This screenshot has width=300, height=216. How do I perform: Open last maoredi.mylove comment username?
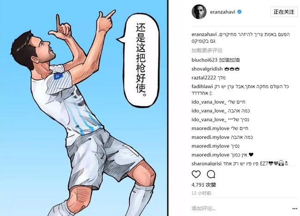click(210, 155)
